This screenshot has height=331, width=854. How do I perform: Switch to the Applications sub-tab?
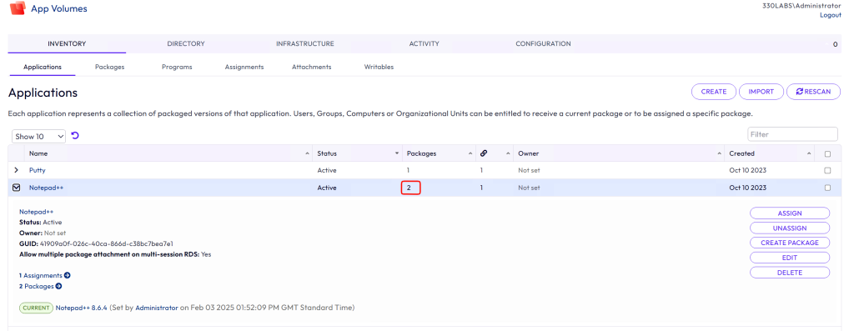43,67
